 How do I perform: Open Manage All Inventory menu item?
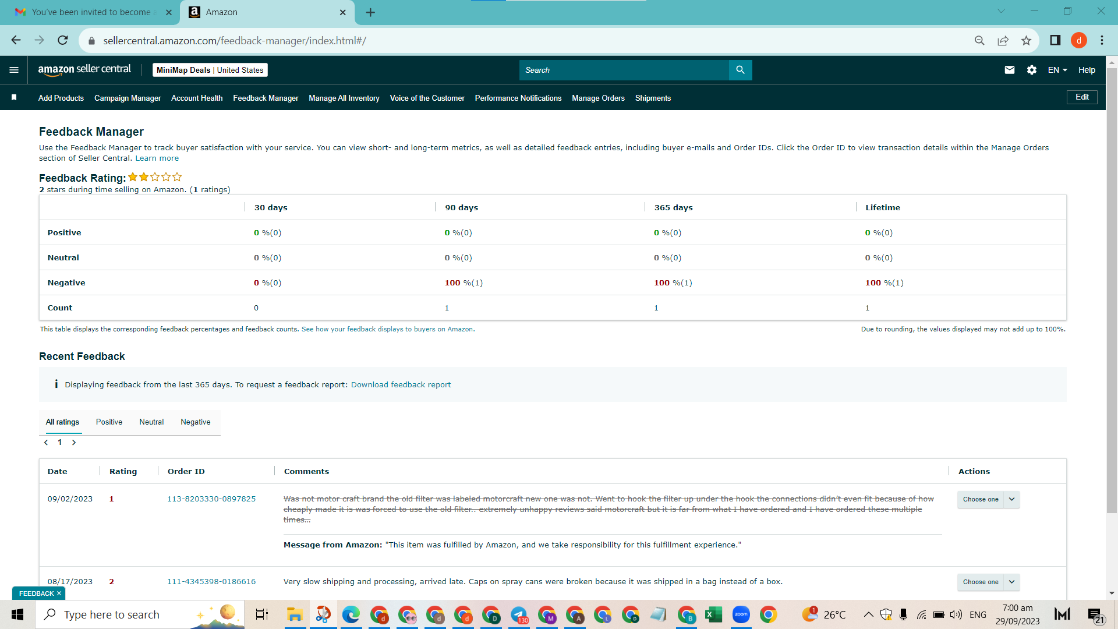click(x=344, y=98)
